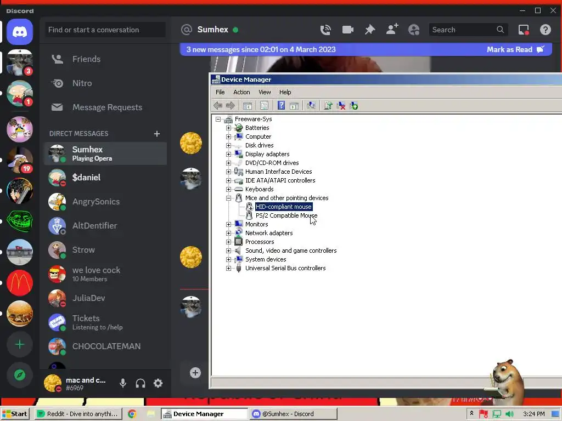
Task: Open Discord inbox icon
Action: point(524,30)
